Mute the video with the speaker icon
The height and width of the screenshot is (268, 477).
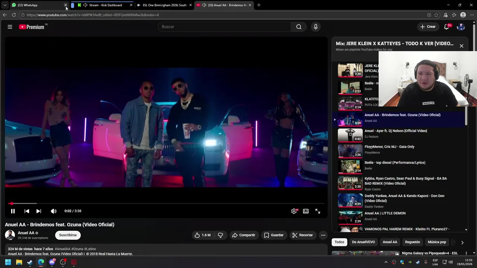(x=54, y=211)
